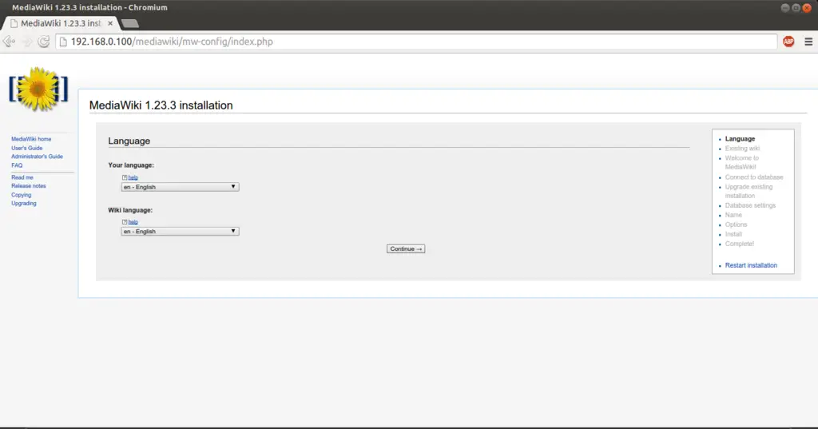818x429 pixels.
Task: Click the Wiki language label
Action: 130,210
